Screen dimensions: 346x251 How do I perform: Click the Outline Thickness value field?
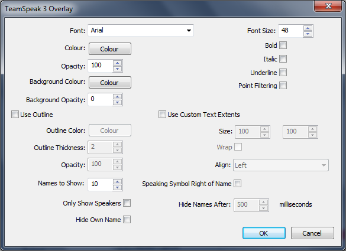pos(101,147)
